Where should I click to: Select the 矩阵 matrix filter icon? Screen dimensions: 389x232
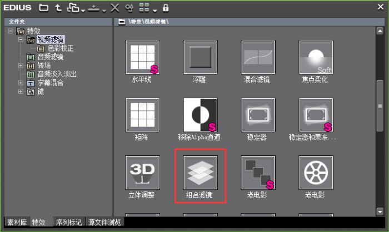click(142, 115)
